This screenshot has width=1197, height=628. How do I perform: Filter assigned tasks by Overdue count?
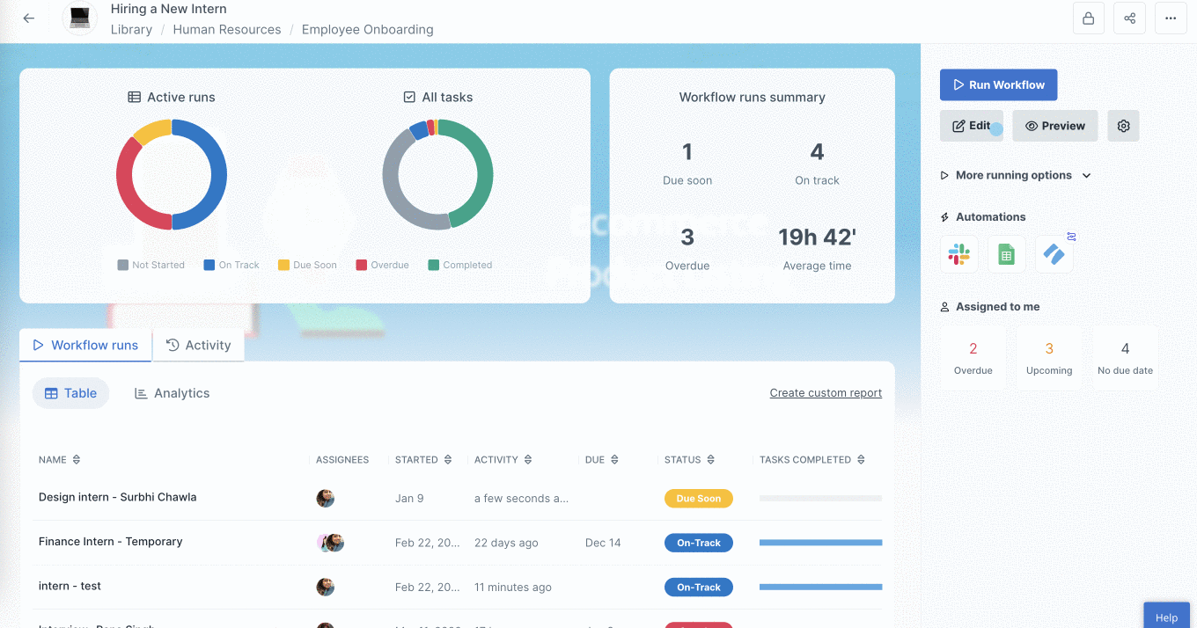pyautogui.click(x=973, y=356)
